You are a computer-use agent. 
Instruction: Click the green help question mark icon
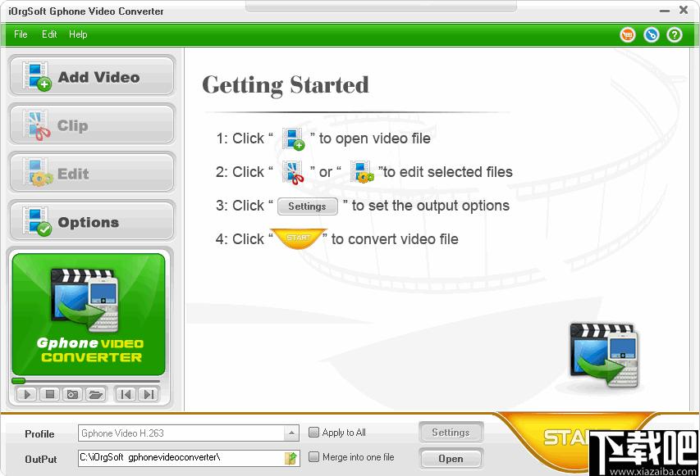(675, 34)
